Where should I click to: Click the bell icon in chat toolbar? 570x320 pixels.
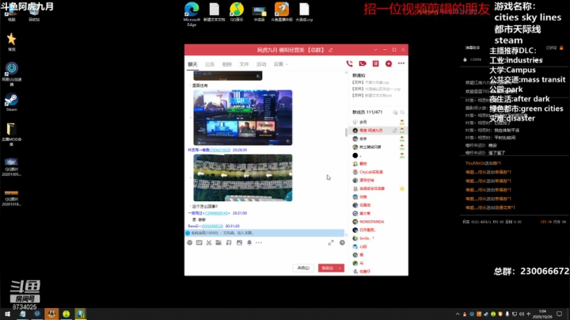point(249,242)
